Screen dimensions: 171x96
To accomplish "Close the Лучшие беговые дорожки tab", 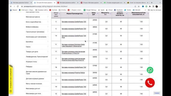I will [x=55, y=3].
